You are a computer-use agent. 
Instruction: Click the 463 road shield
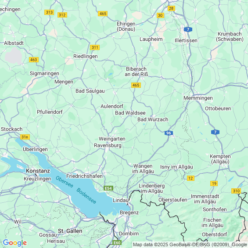click(x=34, y=60)
